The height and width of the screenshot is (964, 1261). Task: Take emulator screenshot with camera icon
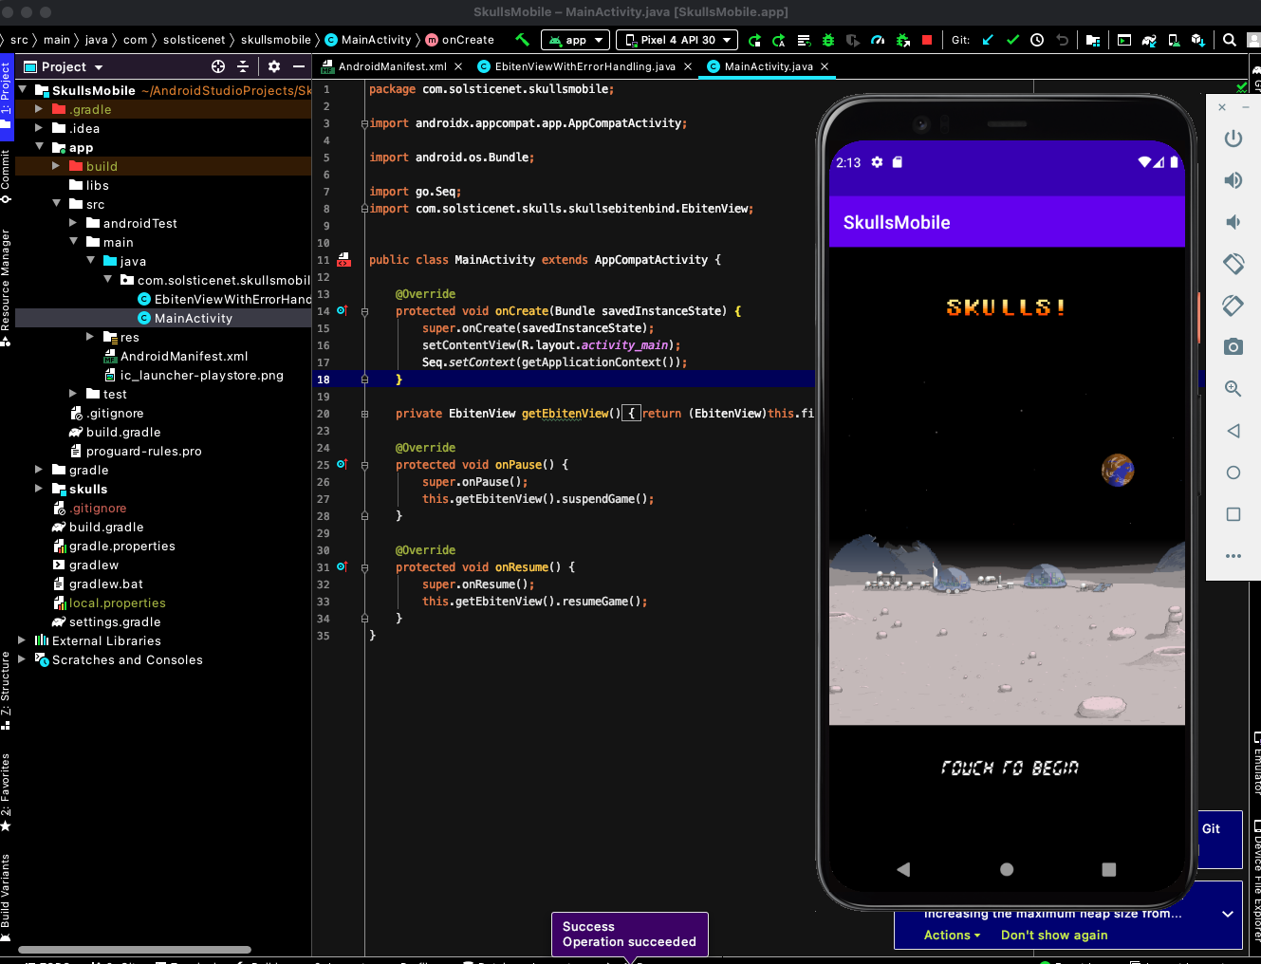point(1233,347)
